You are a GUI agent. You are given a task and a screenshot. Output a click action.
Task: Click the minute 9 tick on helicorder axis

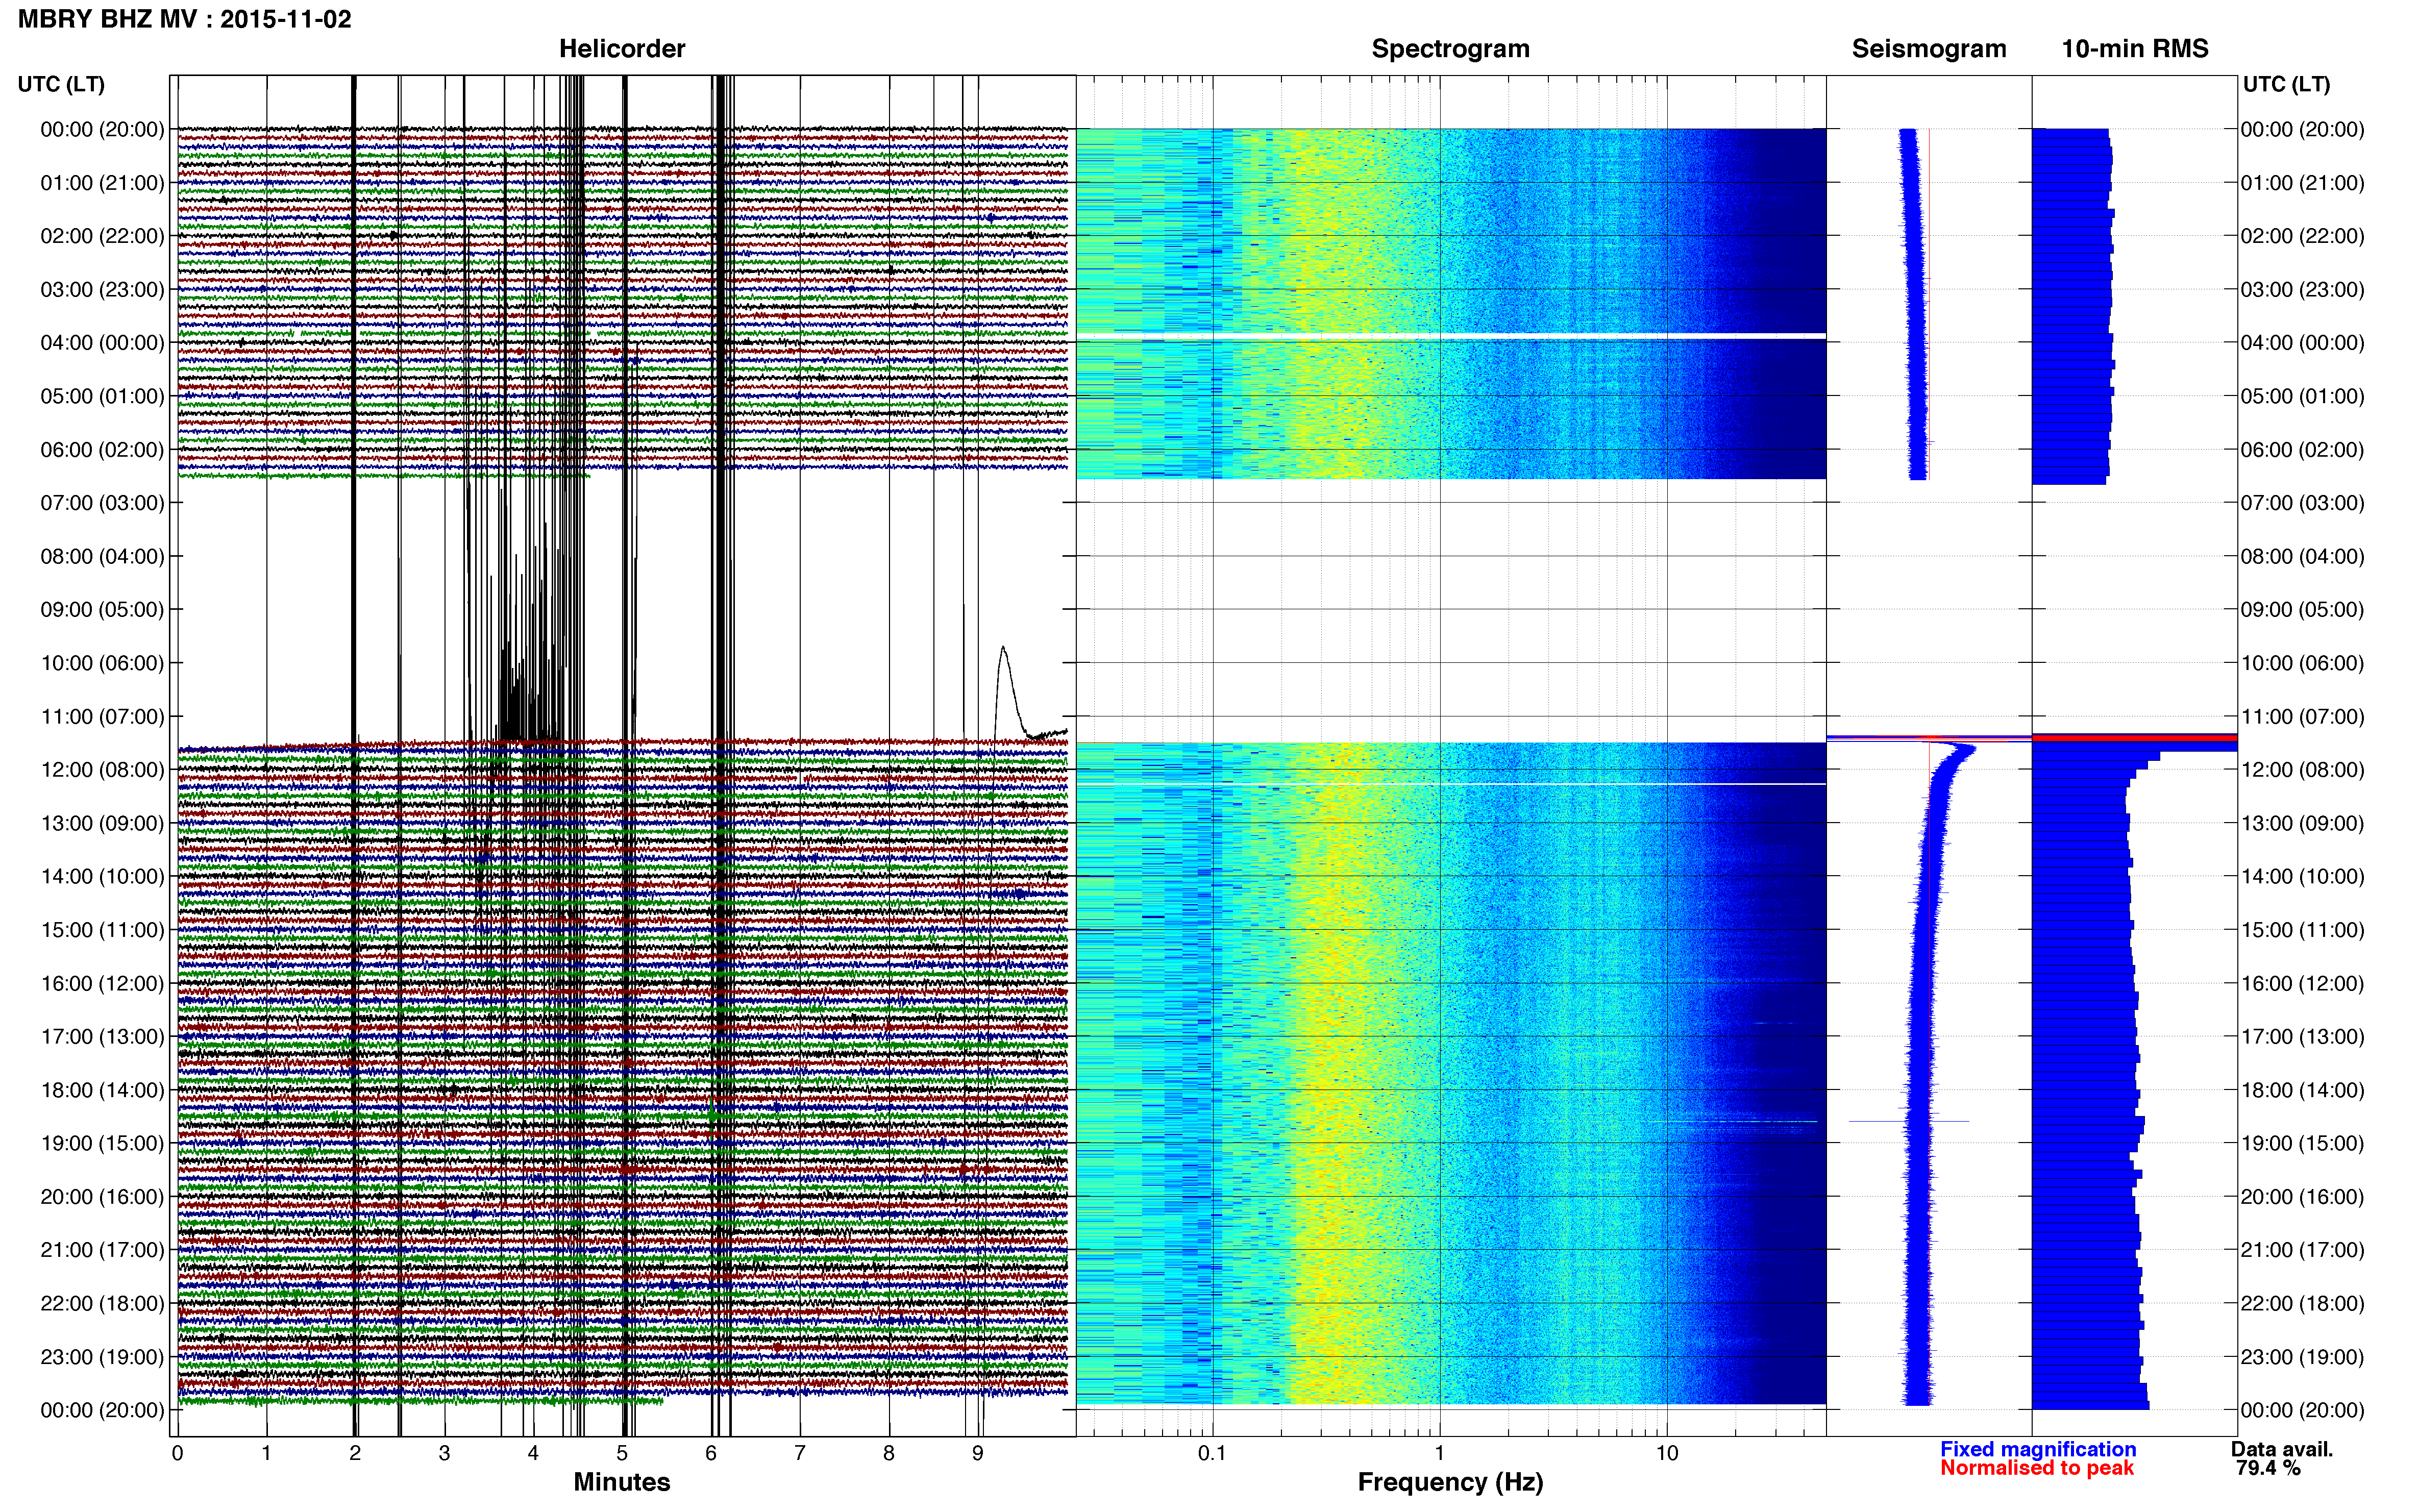[x=978, y=1453]
